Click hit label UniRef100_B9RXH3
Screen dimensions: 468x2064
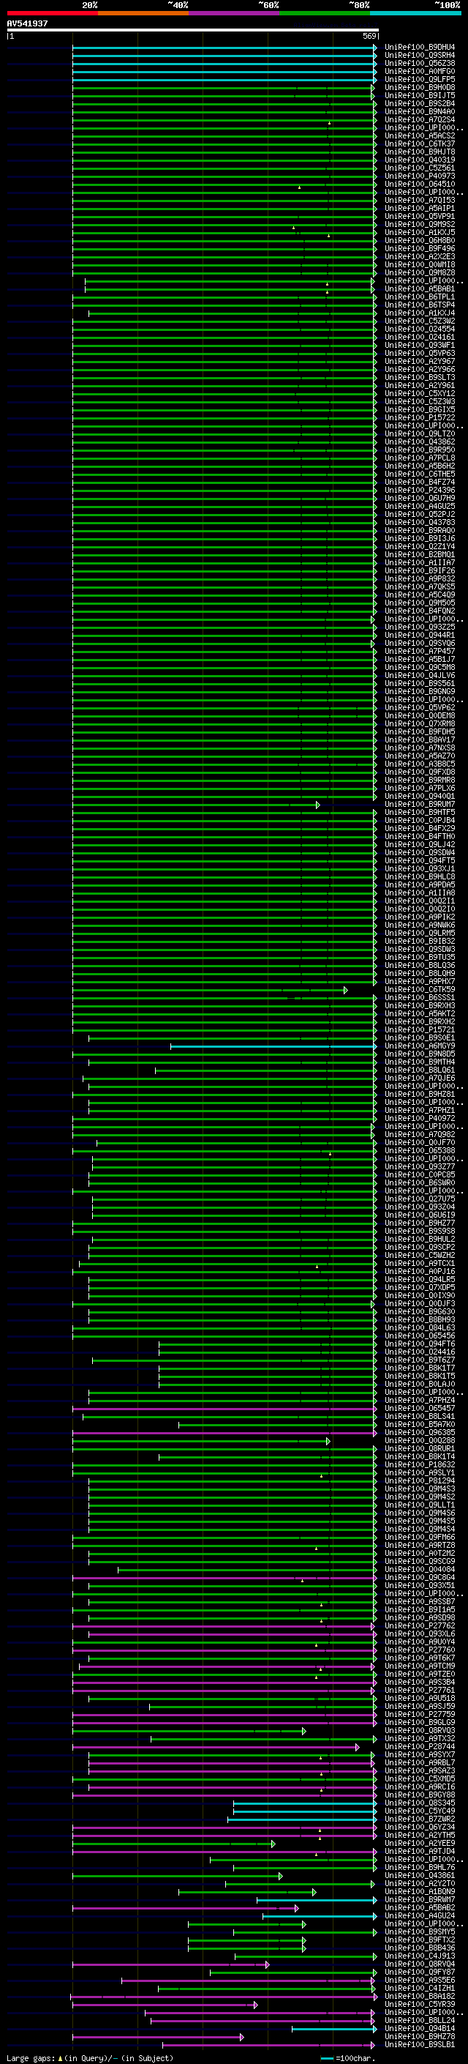pyautogui.click(x=419, y=1006)
